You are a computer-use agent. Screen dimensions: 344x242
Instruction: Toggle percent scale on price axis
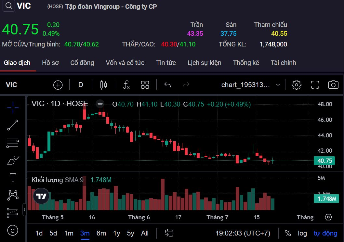click(288, 233)
